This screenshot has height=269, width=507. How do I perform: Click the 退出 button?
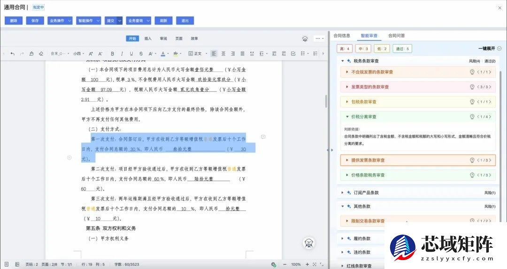click(185, 21)
